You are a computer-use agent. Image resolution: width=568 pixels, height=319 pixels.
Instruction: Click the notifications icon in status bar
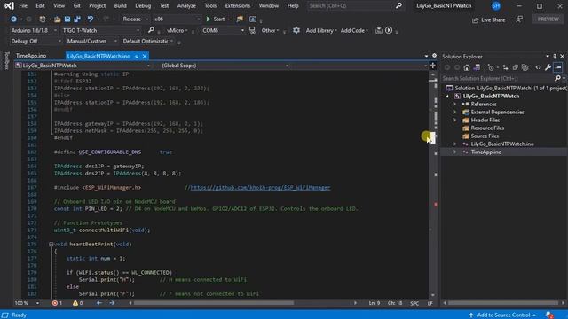click(549, 315)
